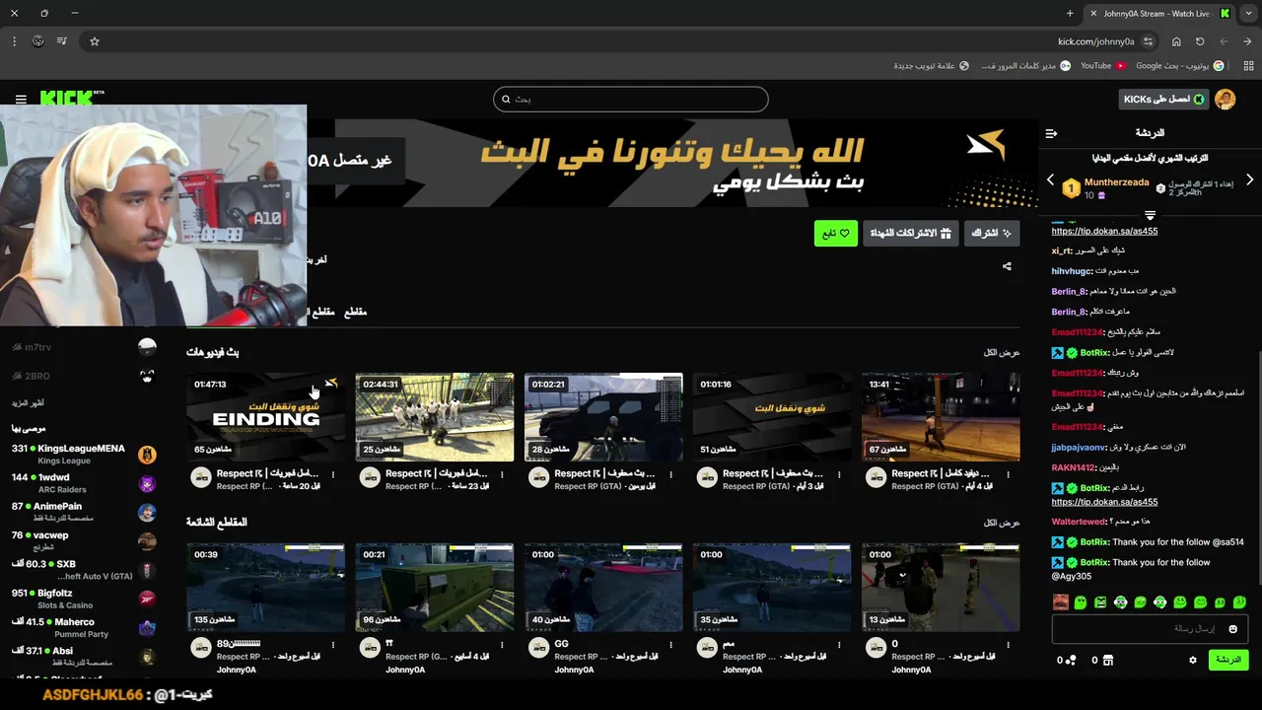Insert the first photo emote in chat
This screenshot has height=710, width=1262.
point(1061,602)
